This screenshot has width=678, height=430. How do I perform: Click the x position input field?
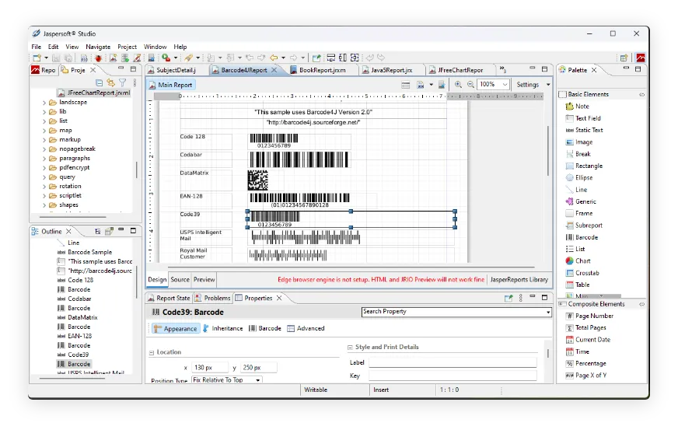coord(210,368)
